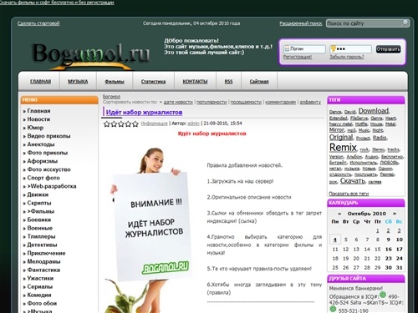Sort news by комментариям

click(x=281, y=102)
